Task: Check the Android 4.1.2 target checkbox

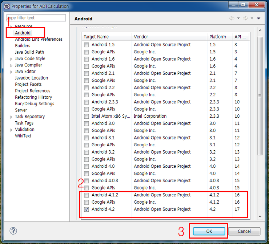Action: click(x=87, y=195)
